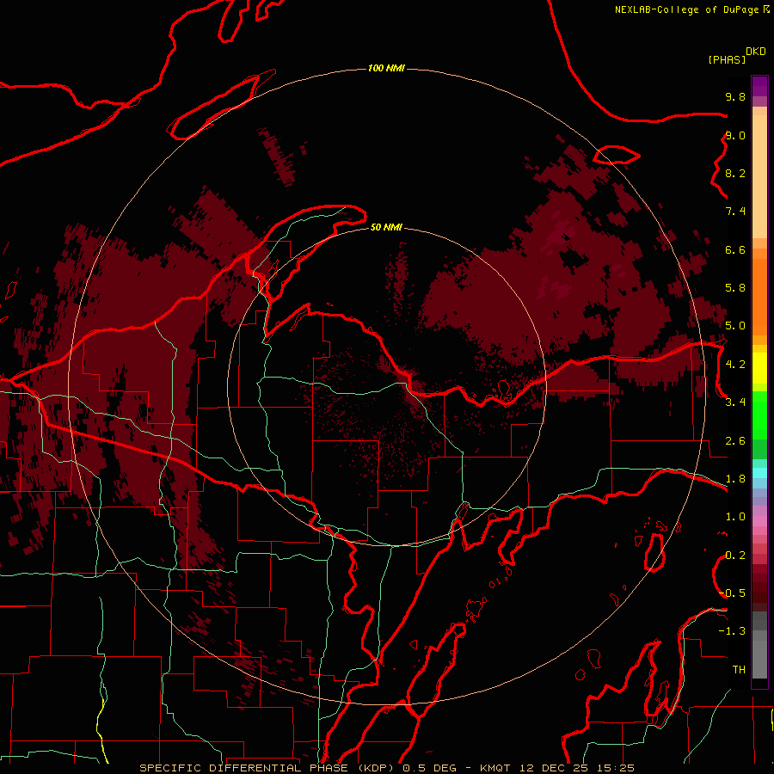Pick the cyan segment of the color bar

[x=759, y=473]
